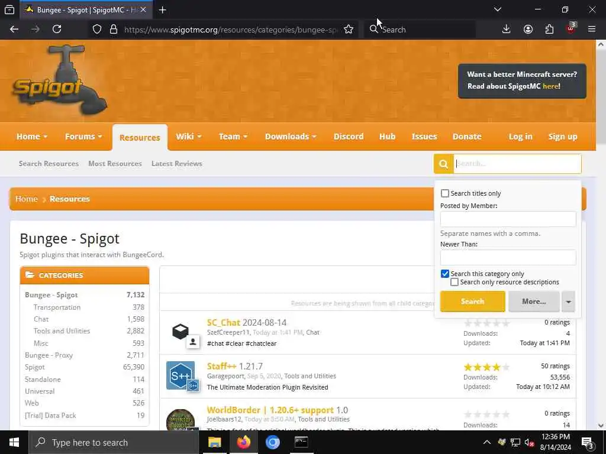Image resolution: width=606 pixels, height=454 pixels.
Task: Open the Staff++ resource title
Action: 221,367
